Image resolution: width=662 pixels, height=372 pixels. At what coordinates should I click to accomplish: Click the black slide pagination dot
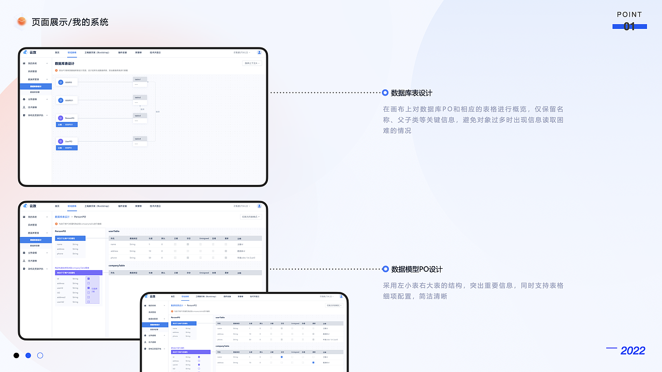[16, 355]
